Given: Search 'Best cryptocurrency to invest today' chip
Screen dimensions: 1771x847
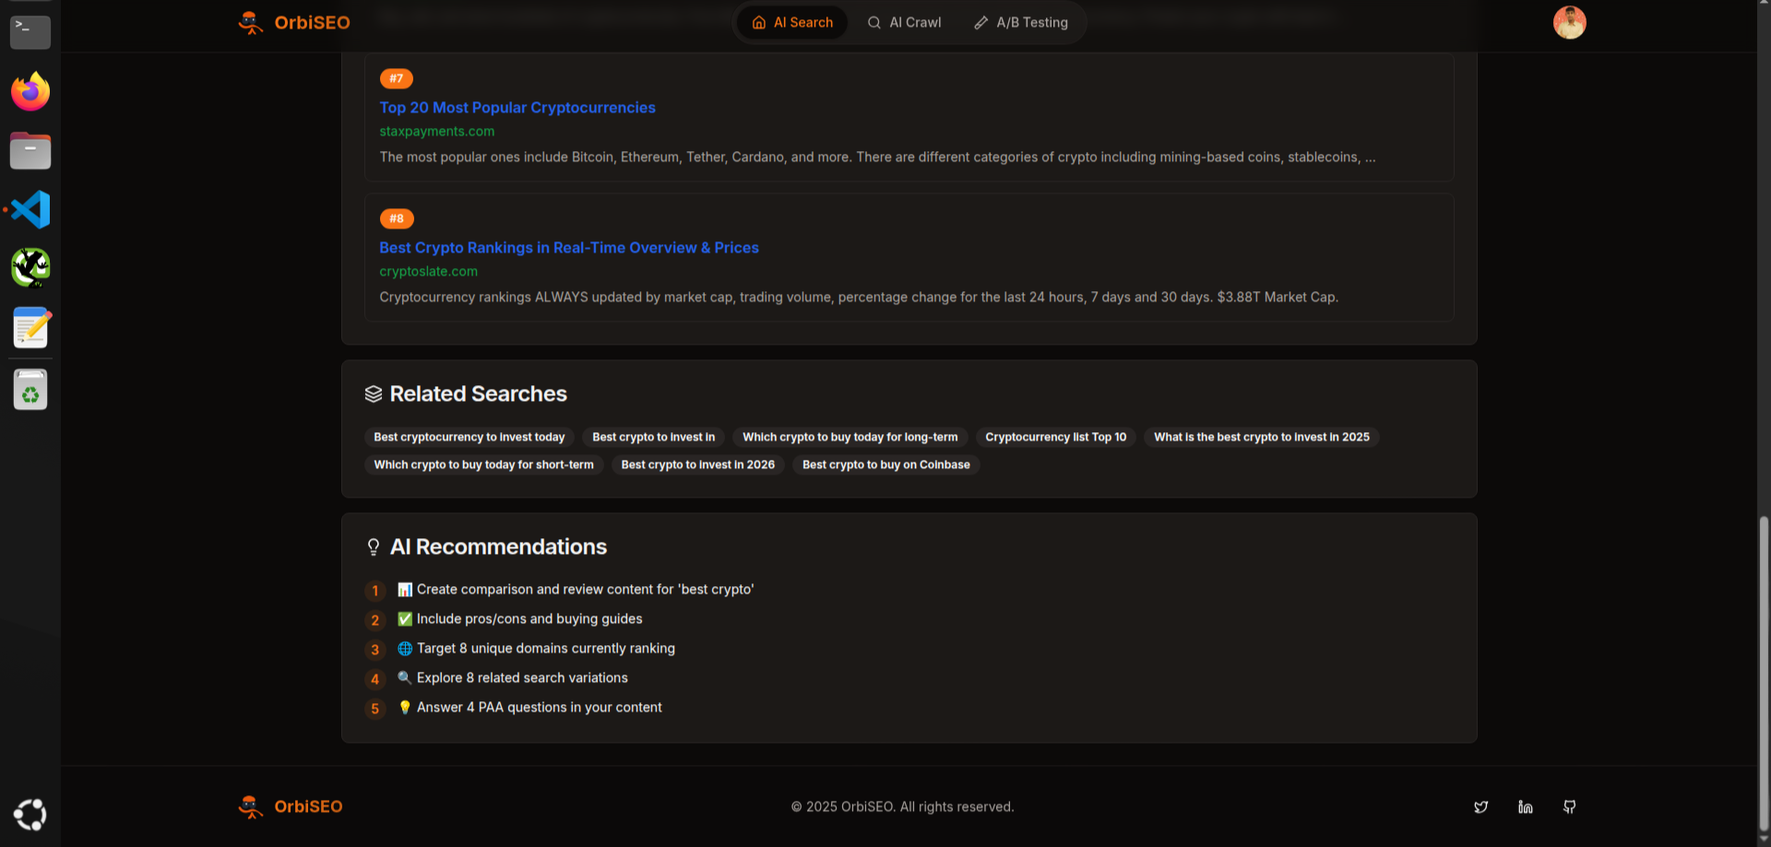Looking at the screenshot, I should click(469, 437).
